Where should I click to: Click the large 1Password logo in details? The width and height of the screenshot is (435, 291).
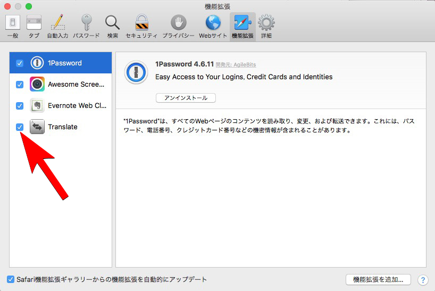click(136, 72)
